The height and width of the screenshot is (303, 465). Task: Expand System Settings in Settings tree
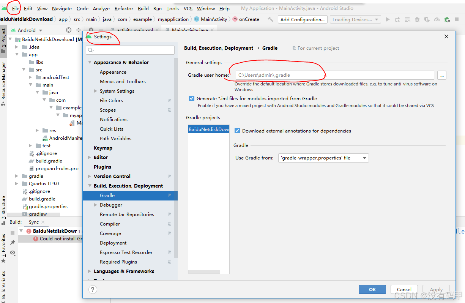click(x=96, y=91)
